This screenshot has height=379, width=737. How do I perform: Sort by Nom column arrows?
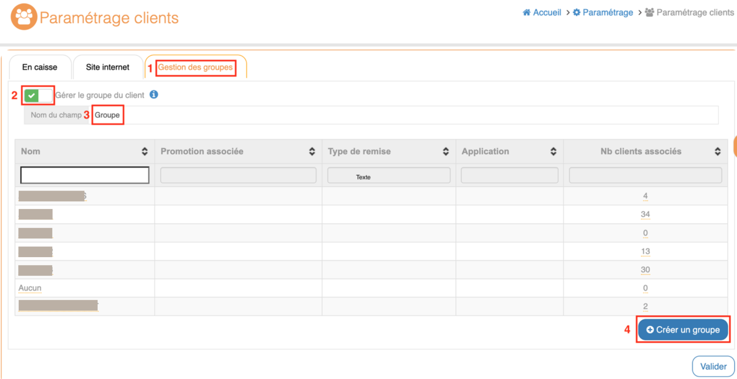point(144,151)
